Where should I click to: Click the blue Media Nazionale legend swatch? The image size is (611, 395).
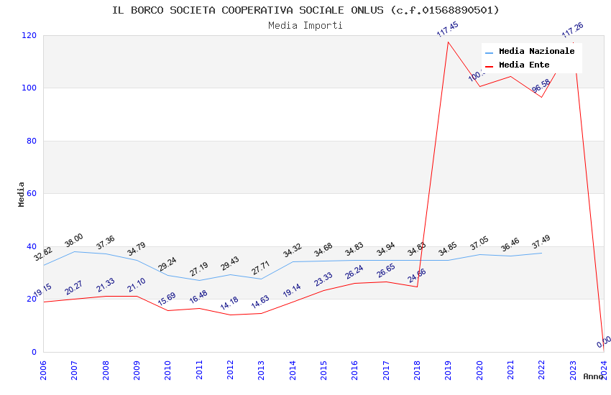[489, 52]
